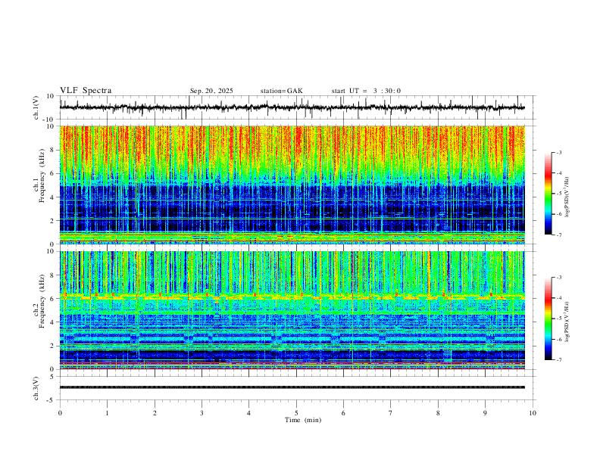Click the ch.1 voltage waveform trace
The width and height of the screenshot is (600, 463).
(x=292, y=107)
